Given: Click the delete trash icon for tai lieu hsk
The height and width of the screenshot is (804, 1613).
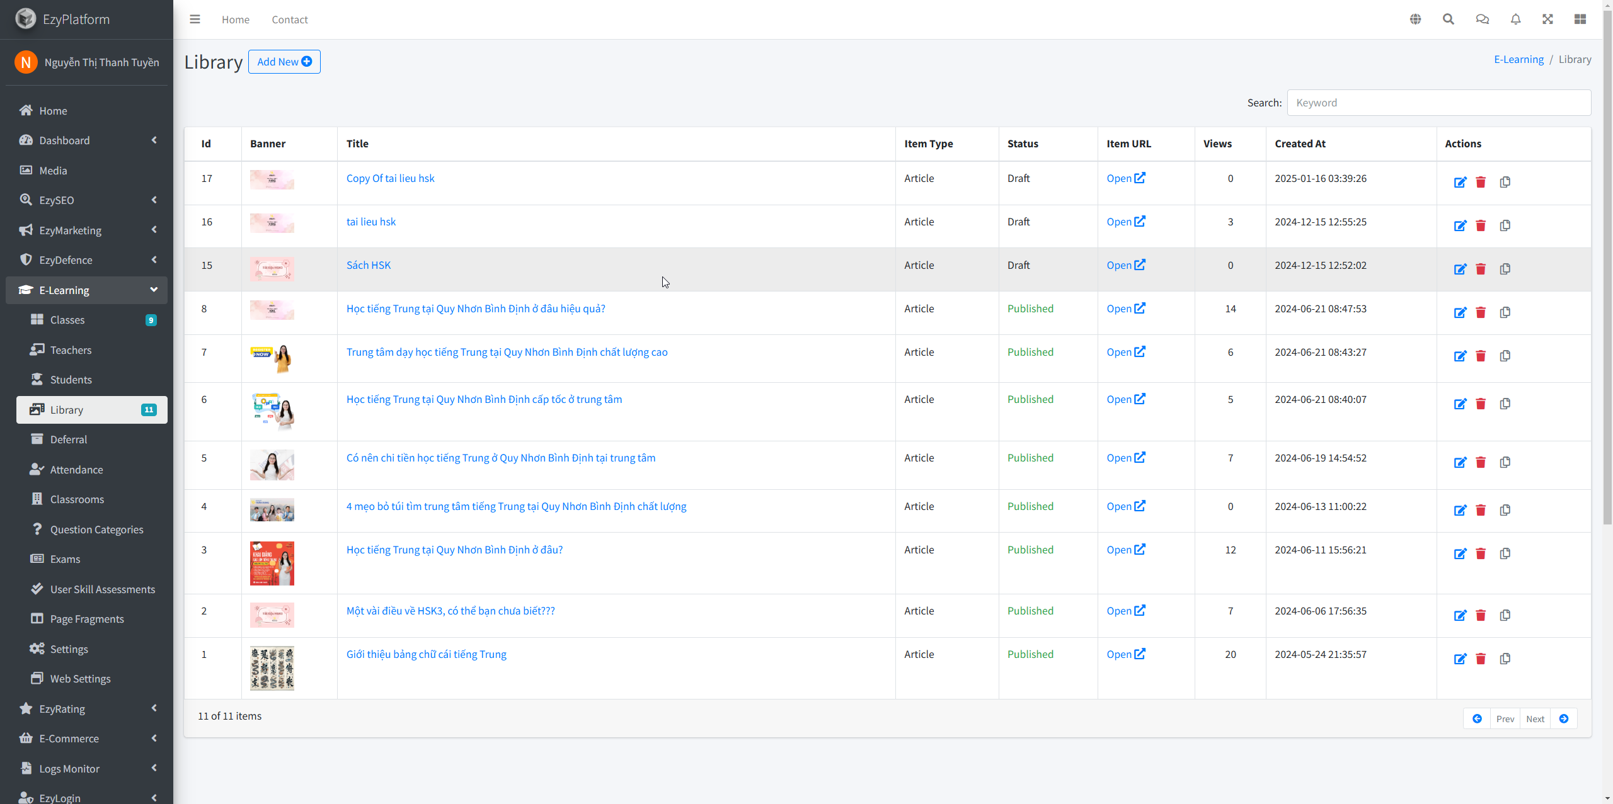Looking at the screenshot, I should pyautogui.click(x=1481, y=226).
